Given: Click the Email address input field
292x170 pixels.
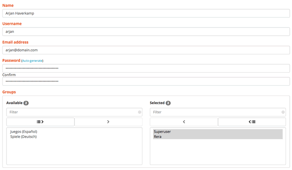Looking at the screenshot, I should coord(146,50).
